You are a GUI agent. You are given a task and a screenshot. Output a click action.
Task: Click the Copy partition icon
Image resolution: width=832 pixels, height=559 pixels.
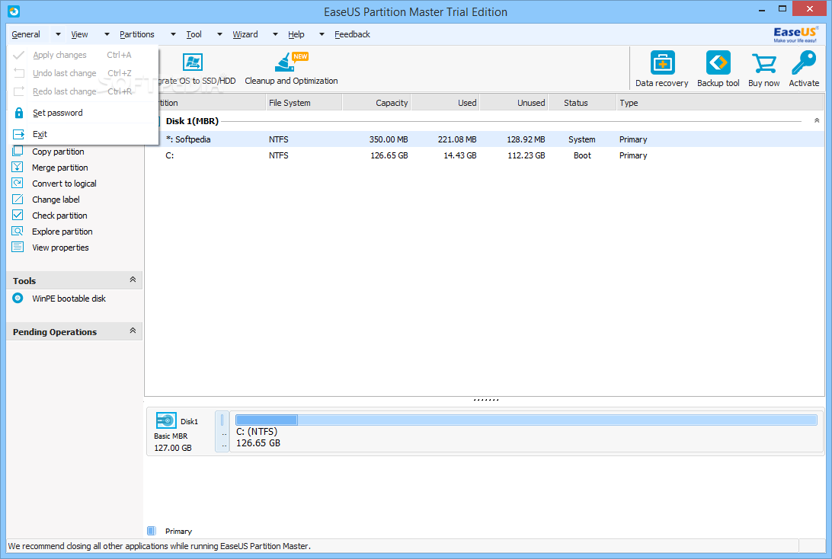[x=18, y=151]
